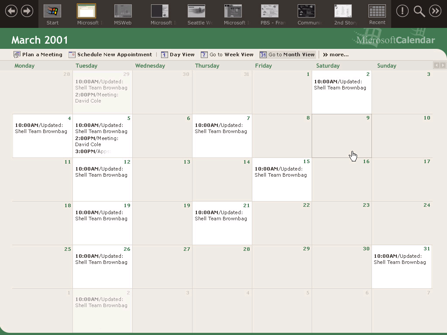Open the Communic thumbnail
Screen dimensions: 447x335
coord(306,14)
